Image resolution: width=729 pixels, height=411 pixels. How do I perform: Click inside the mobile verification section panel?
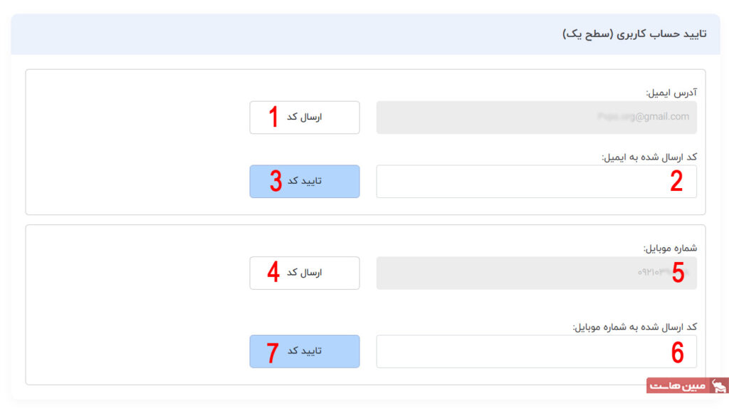pyautogui.click(x=142, y=306)
